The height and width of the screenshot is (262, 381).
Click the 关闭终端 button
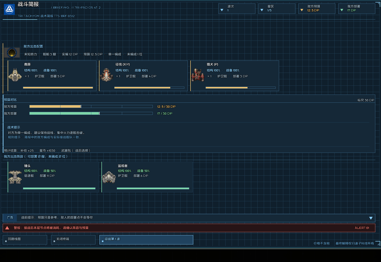tap(73, 240)
